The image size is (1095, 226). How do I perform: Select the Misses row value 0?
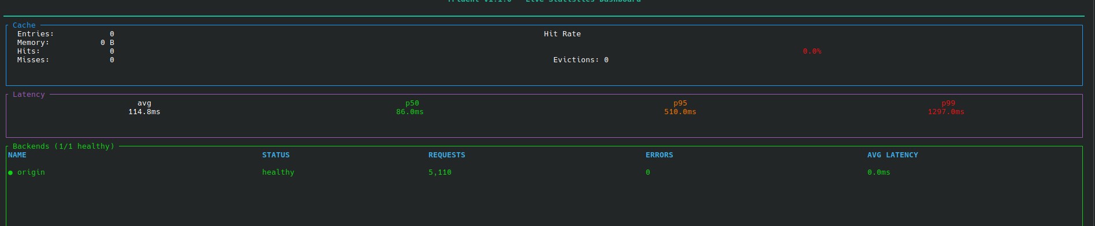[x=112, y=60]
